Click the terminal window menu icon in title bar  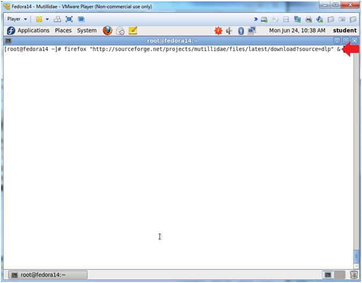tap(8, 41)
